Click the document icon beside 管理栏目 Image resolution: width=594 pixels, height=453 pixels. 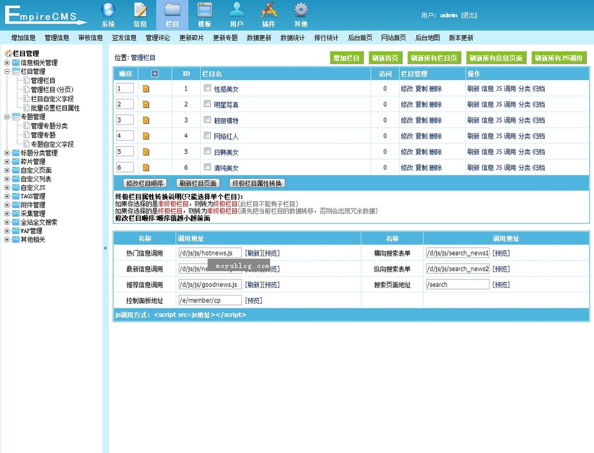pyautogui.click(x=26, y=80)
